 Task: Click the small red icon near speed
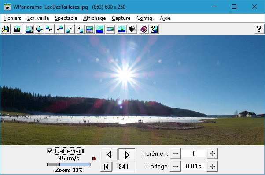tap(94, 159)
